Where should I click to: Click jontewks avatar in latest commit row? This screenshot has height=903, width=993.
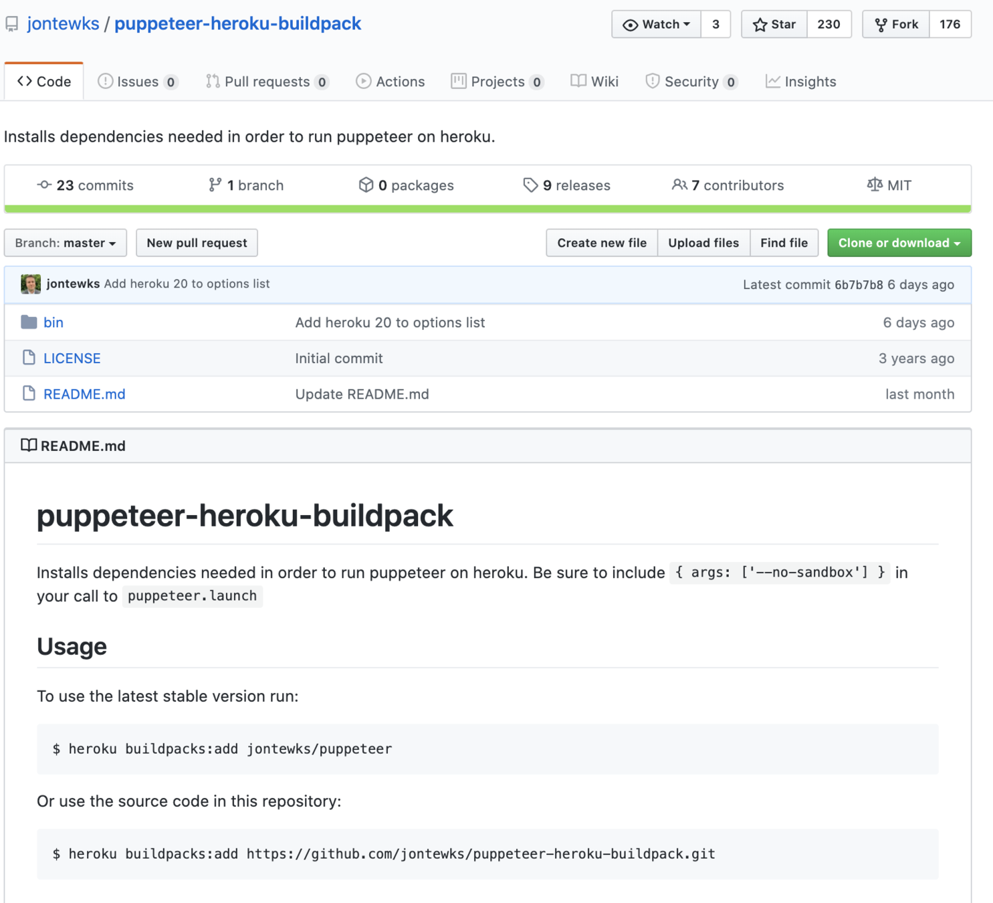(x=31, y=284)
